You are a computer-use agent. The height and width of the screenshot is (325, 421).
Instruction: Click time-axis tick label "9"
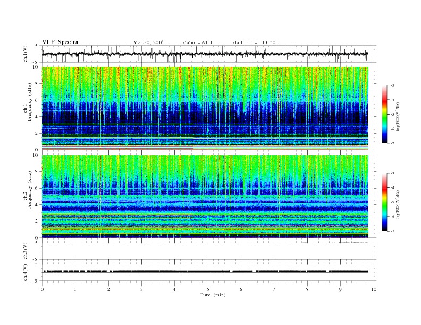[340, 289]
